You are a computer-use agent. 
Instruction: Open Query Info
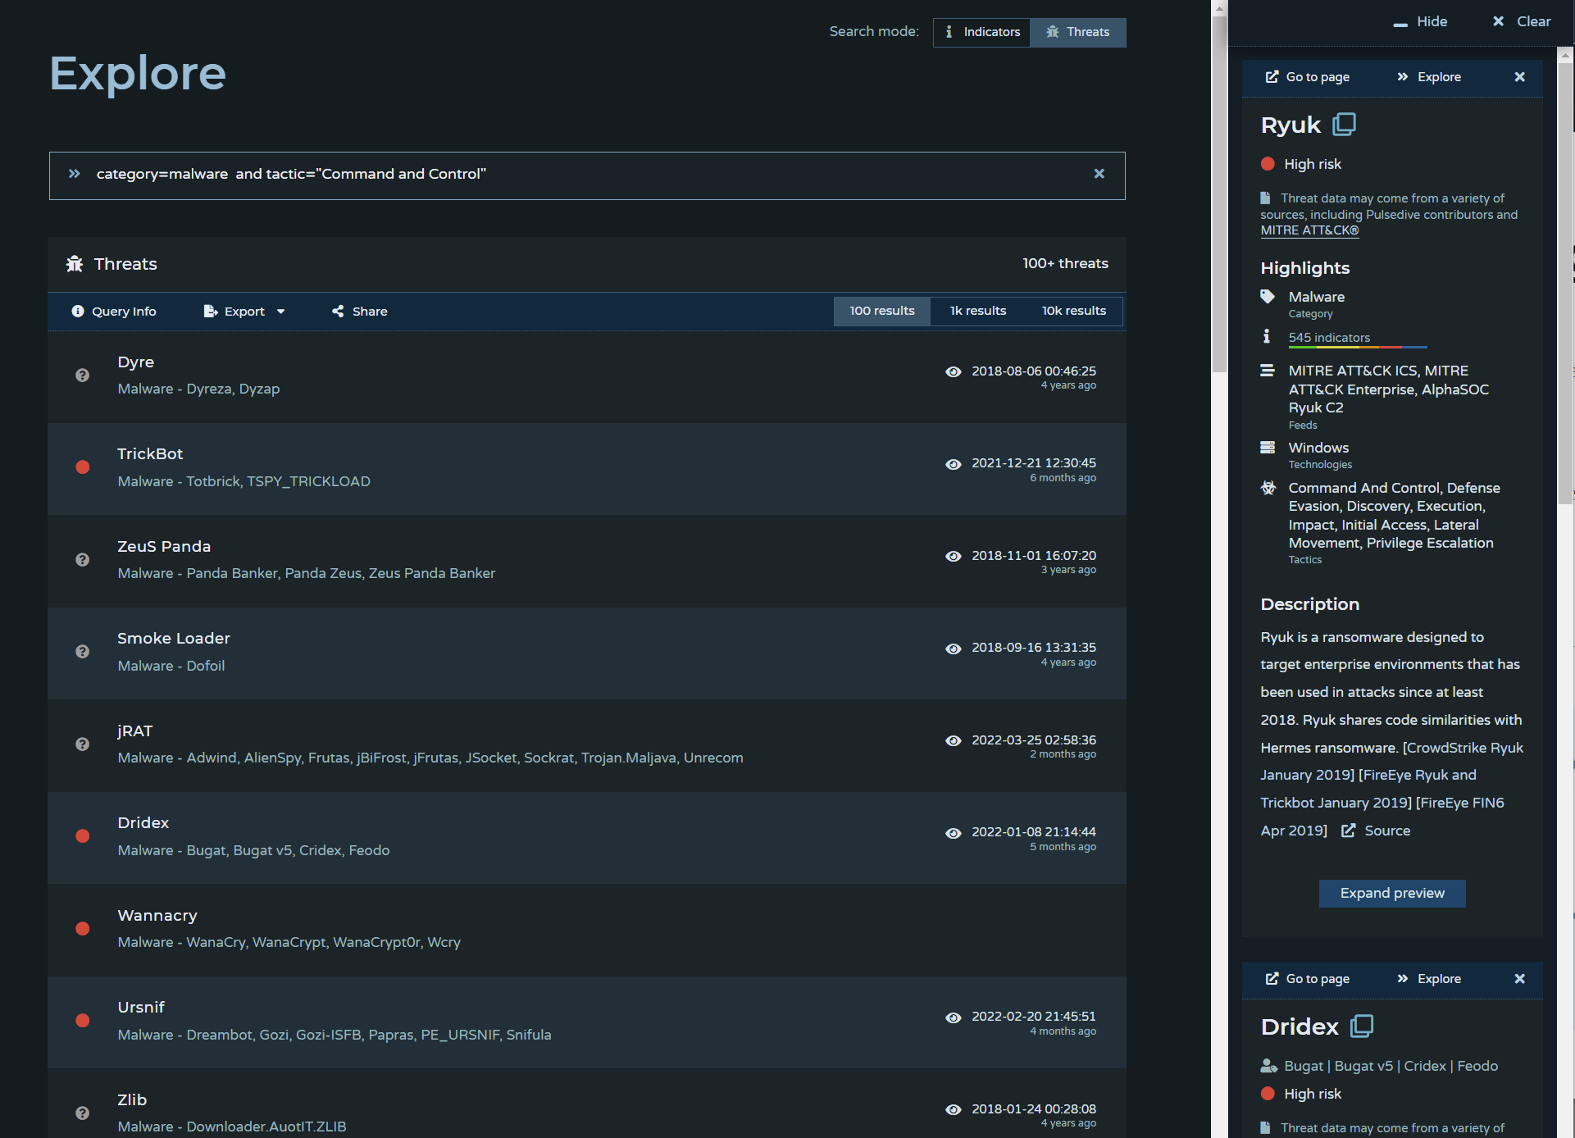click(114, 312)
